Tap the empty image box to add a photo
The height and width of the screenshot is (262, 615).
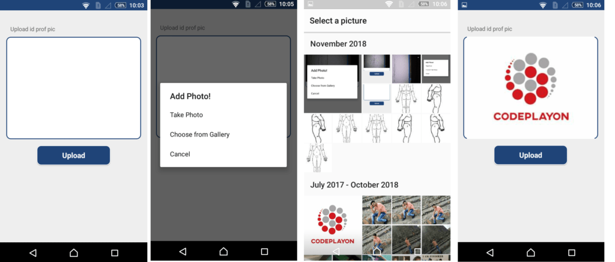tap(73, 88)
